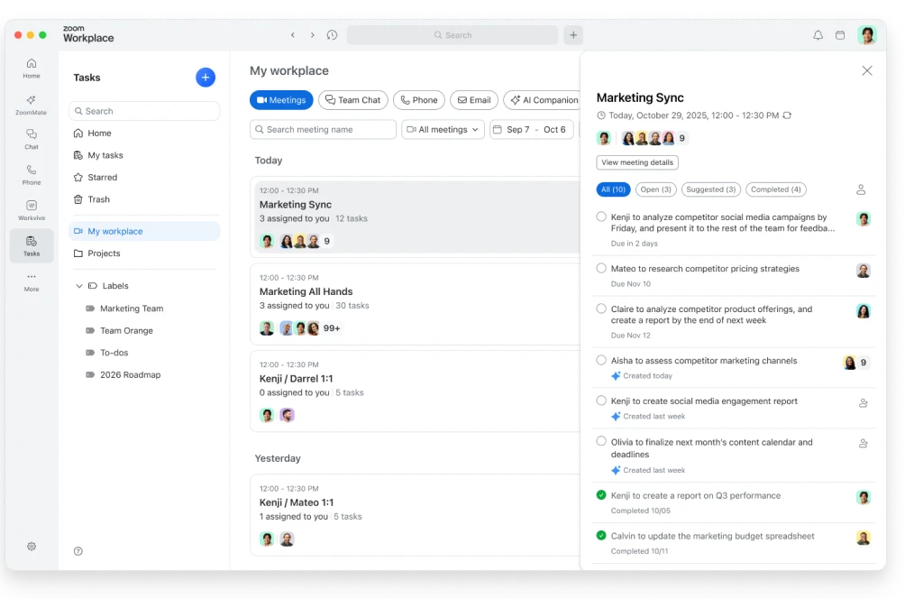Filter to Completed (4) tasks
The width and height of the screenshot is (905, 599).
pos(776,189)
